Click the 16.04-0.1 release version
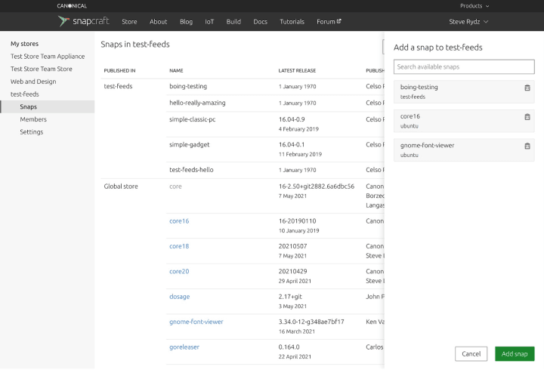The width and height of the screenshot is (544, 373). [292, 144]
